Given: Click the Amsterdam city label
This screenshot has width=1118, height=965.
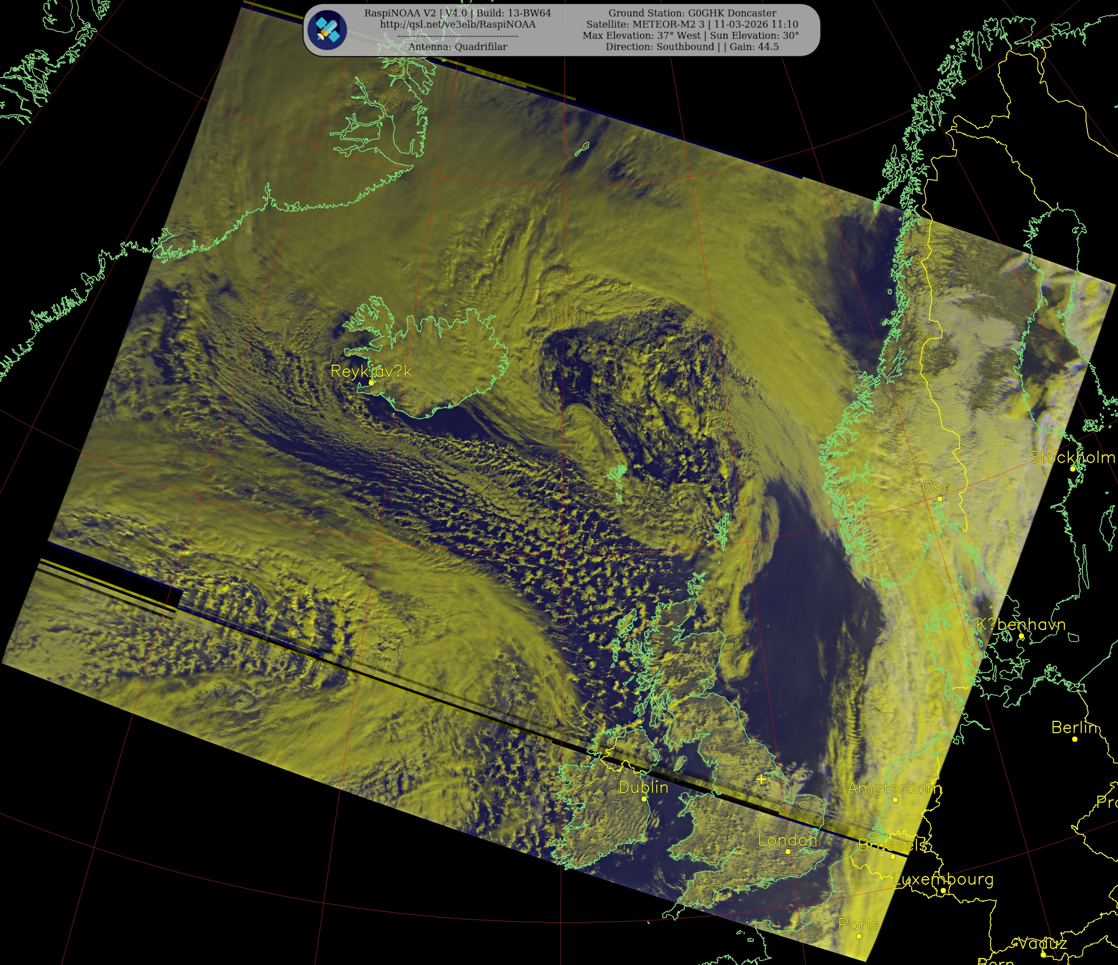Looking at the screenshot, I should pyautogui.click(x=894, y=788).
